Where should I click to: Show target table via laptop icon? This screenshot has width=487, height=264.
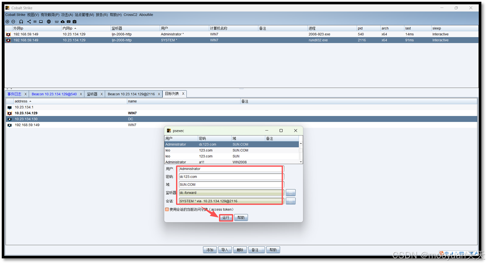40,22
